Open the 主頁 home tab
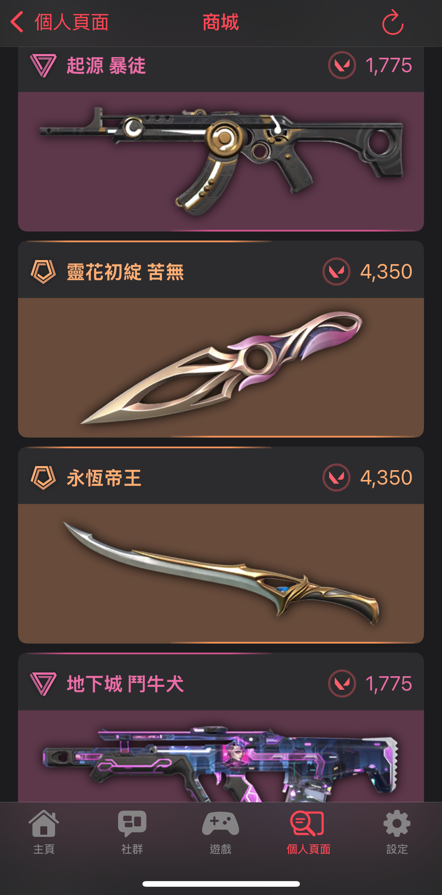This screenshot has height=895, width=442. (44, 832)
